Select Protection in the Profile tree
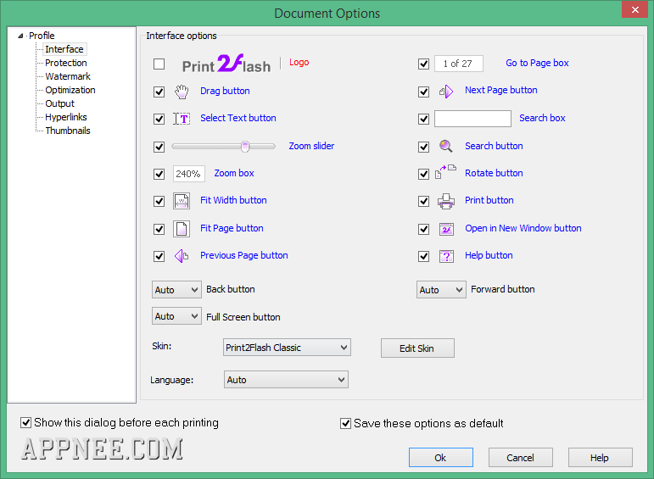The image size is (654, 479). [66, 63]
